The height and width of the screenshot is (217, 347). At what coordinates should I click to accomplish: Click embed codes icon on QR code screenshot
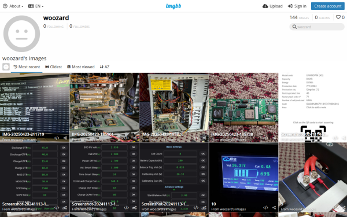[x=335, y=138]
